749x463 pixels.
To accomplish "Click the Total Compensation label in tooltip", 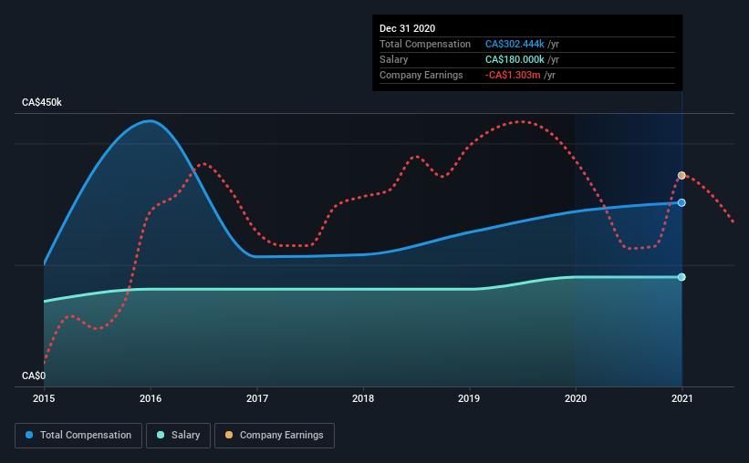I will pyautogui.click(x=425, y=44).
